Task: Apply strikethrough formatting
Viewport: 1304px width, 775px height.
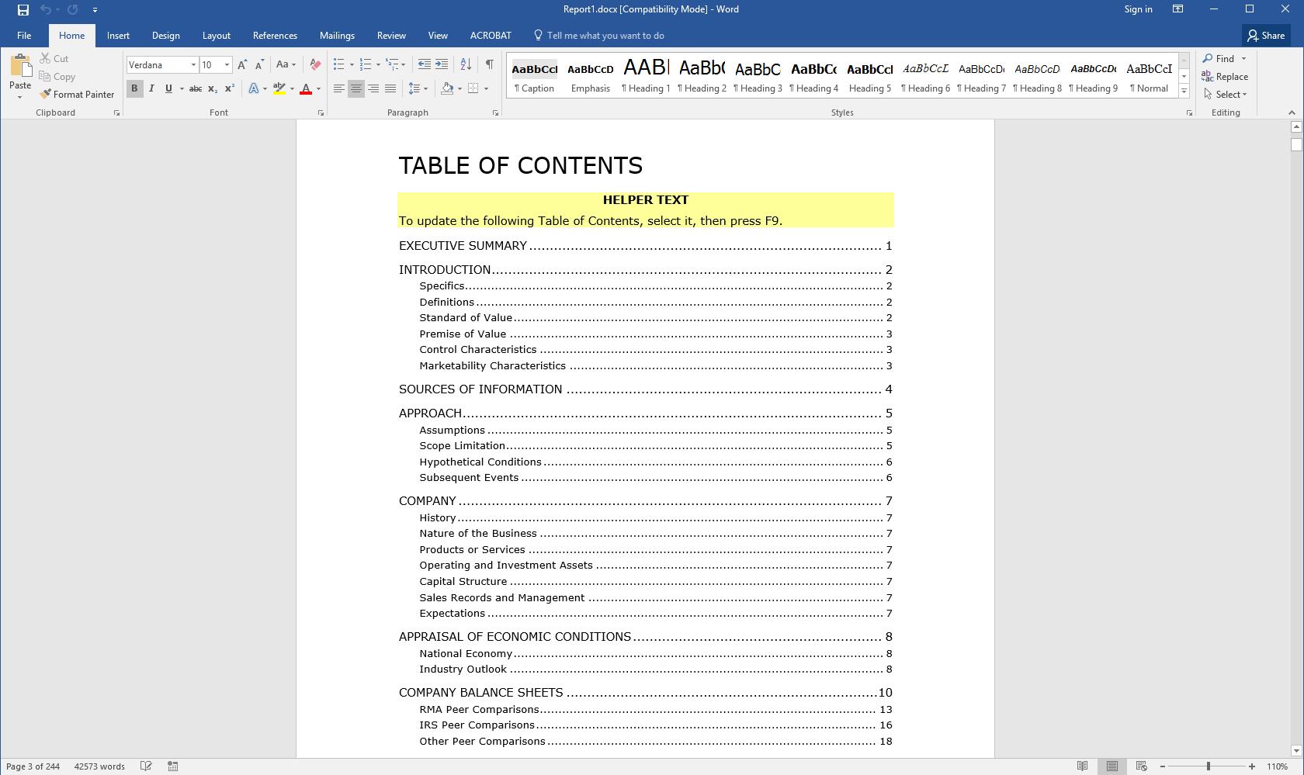Action: click(x=196, y=88)
